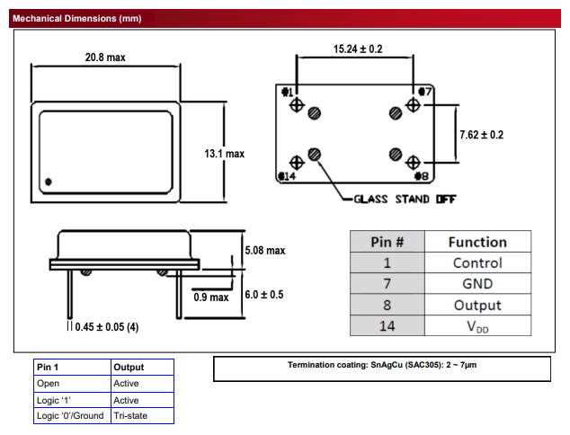
Task: Click the pin 1 crosshair symbol in footprint
Action: pyautogui.click(x=298, y=105)
